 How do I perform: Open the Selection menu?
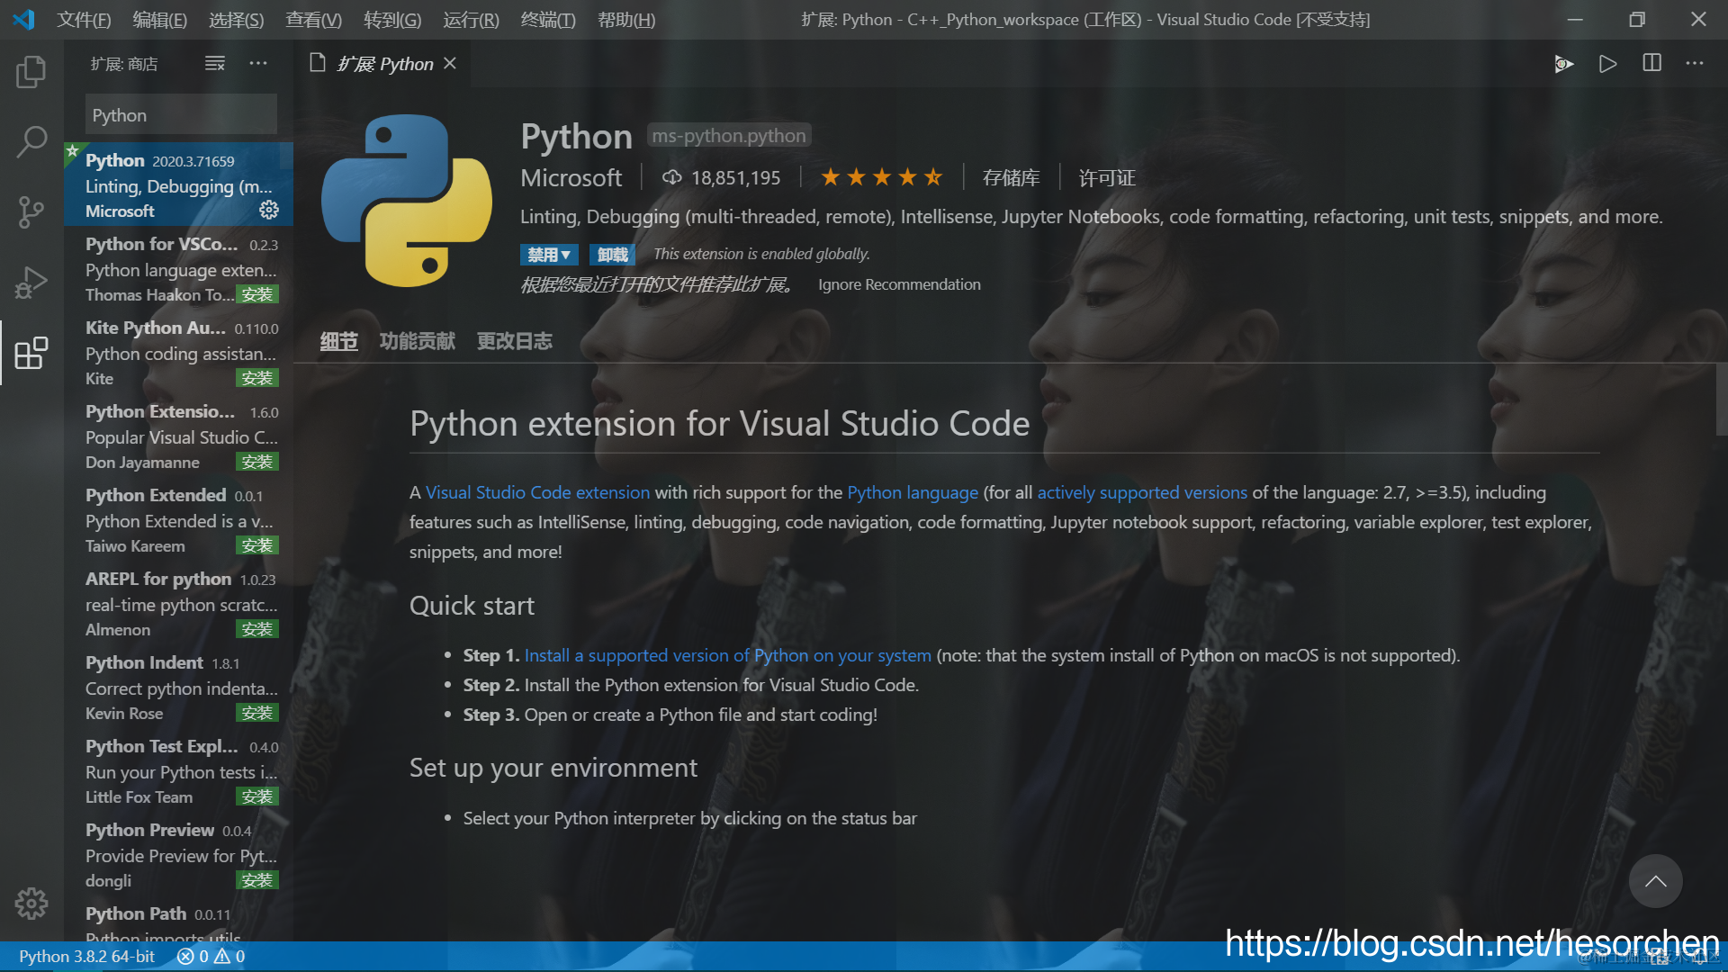(x=236, y=19)
